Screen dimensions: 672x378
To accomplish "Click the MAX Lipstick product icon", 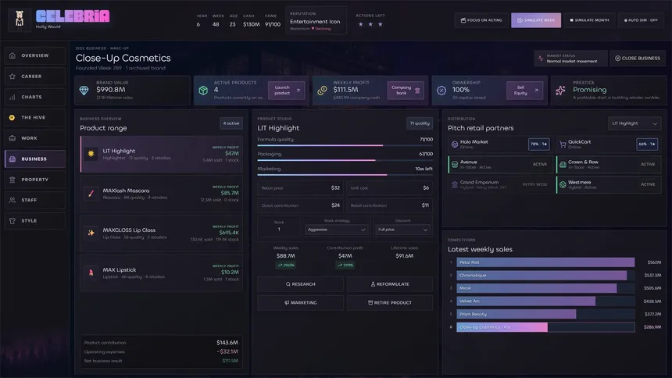I will (x=91, y=273).
